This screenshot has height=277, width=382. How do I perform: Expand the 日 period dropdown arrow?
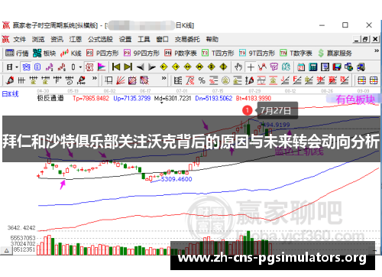pos(17,67)
